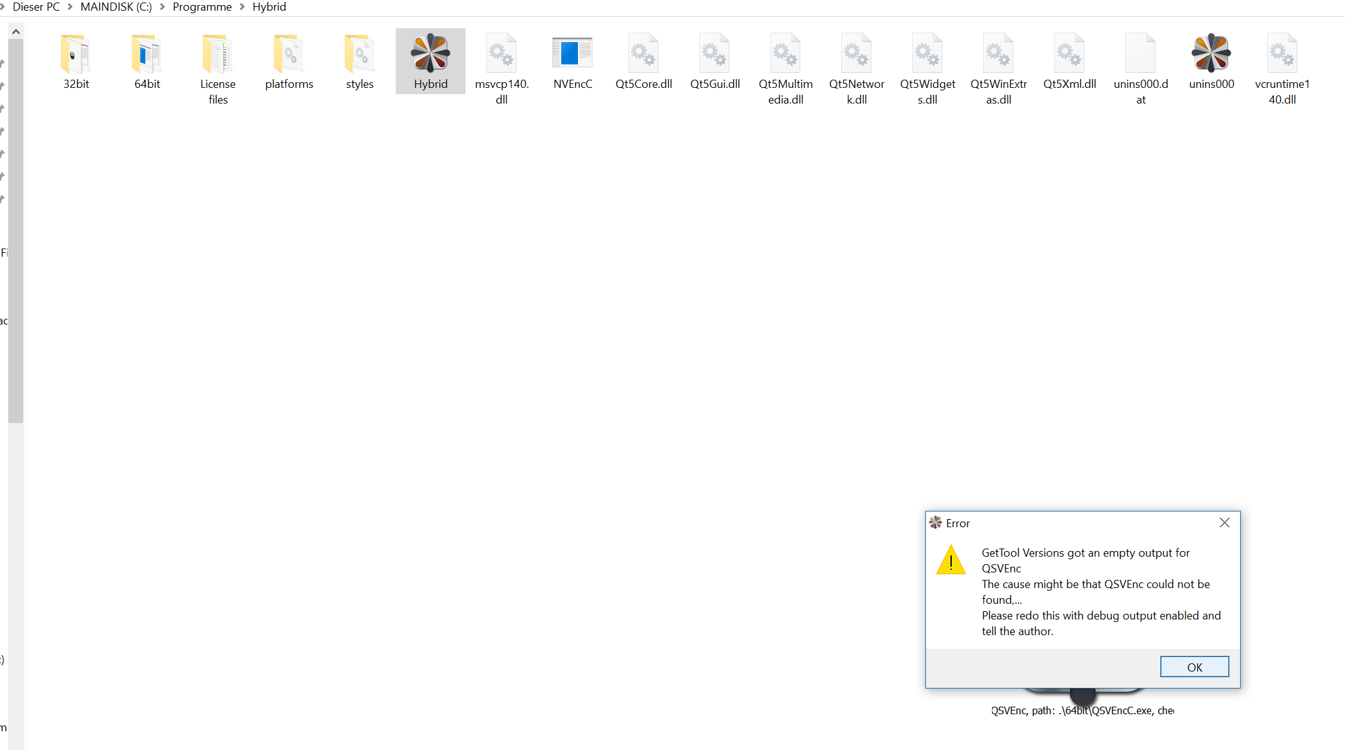
Task: Click the msvcp140.dll file
Action: click(x=501, y=54)
